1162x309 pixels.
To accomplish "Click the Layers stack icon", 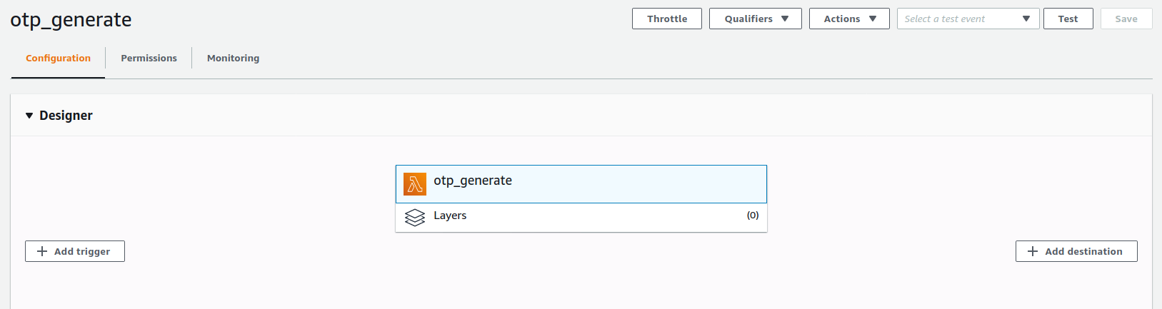I will tap(415, 217).
